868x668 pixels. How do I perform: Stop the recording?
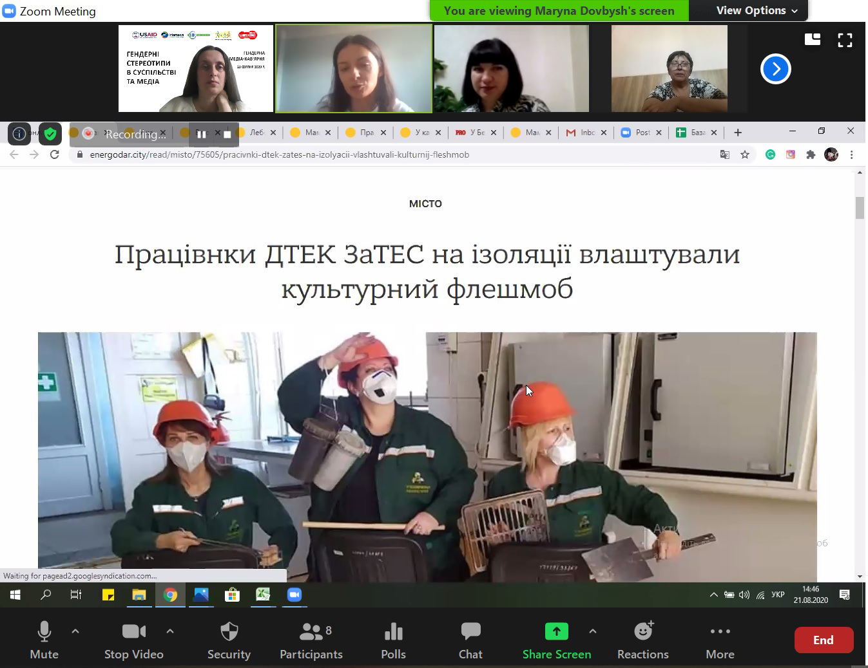[x=227, y=134]
